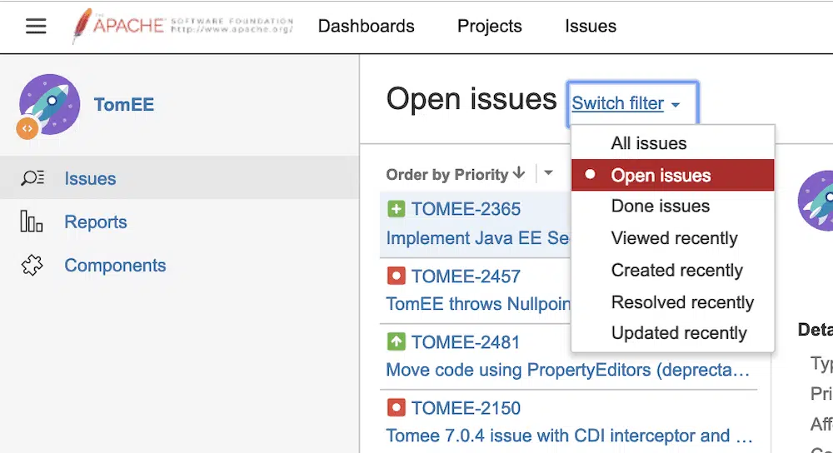
Task: Go to Projects in the top navigation
Action: tap(489, 27)
